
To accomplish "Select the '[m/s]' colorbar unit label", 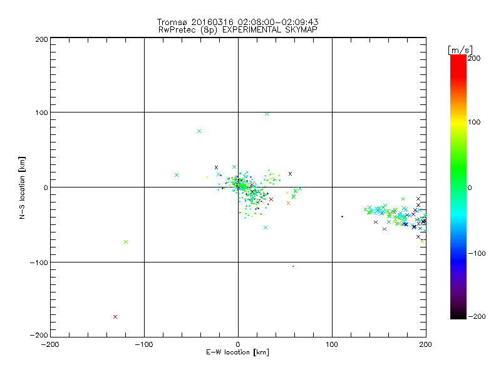I will tap(460, 50).
